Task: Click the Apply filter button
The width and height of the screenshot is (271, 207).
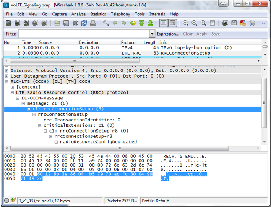Action: pos(202,34)
